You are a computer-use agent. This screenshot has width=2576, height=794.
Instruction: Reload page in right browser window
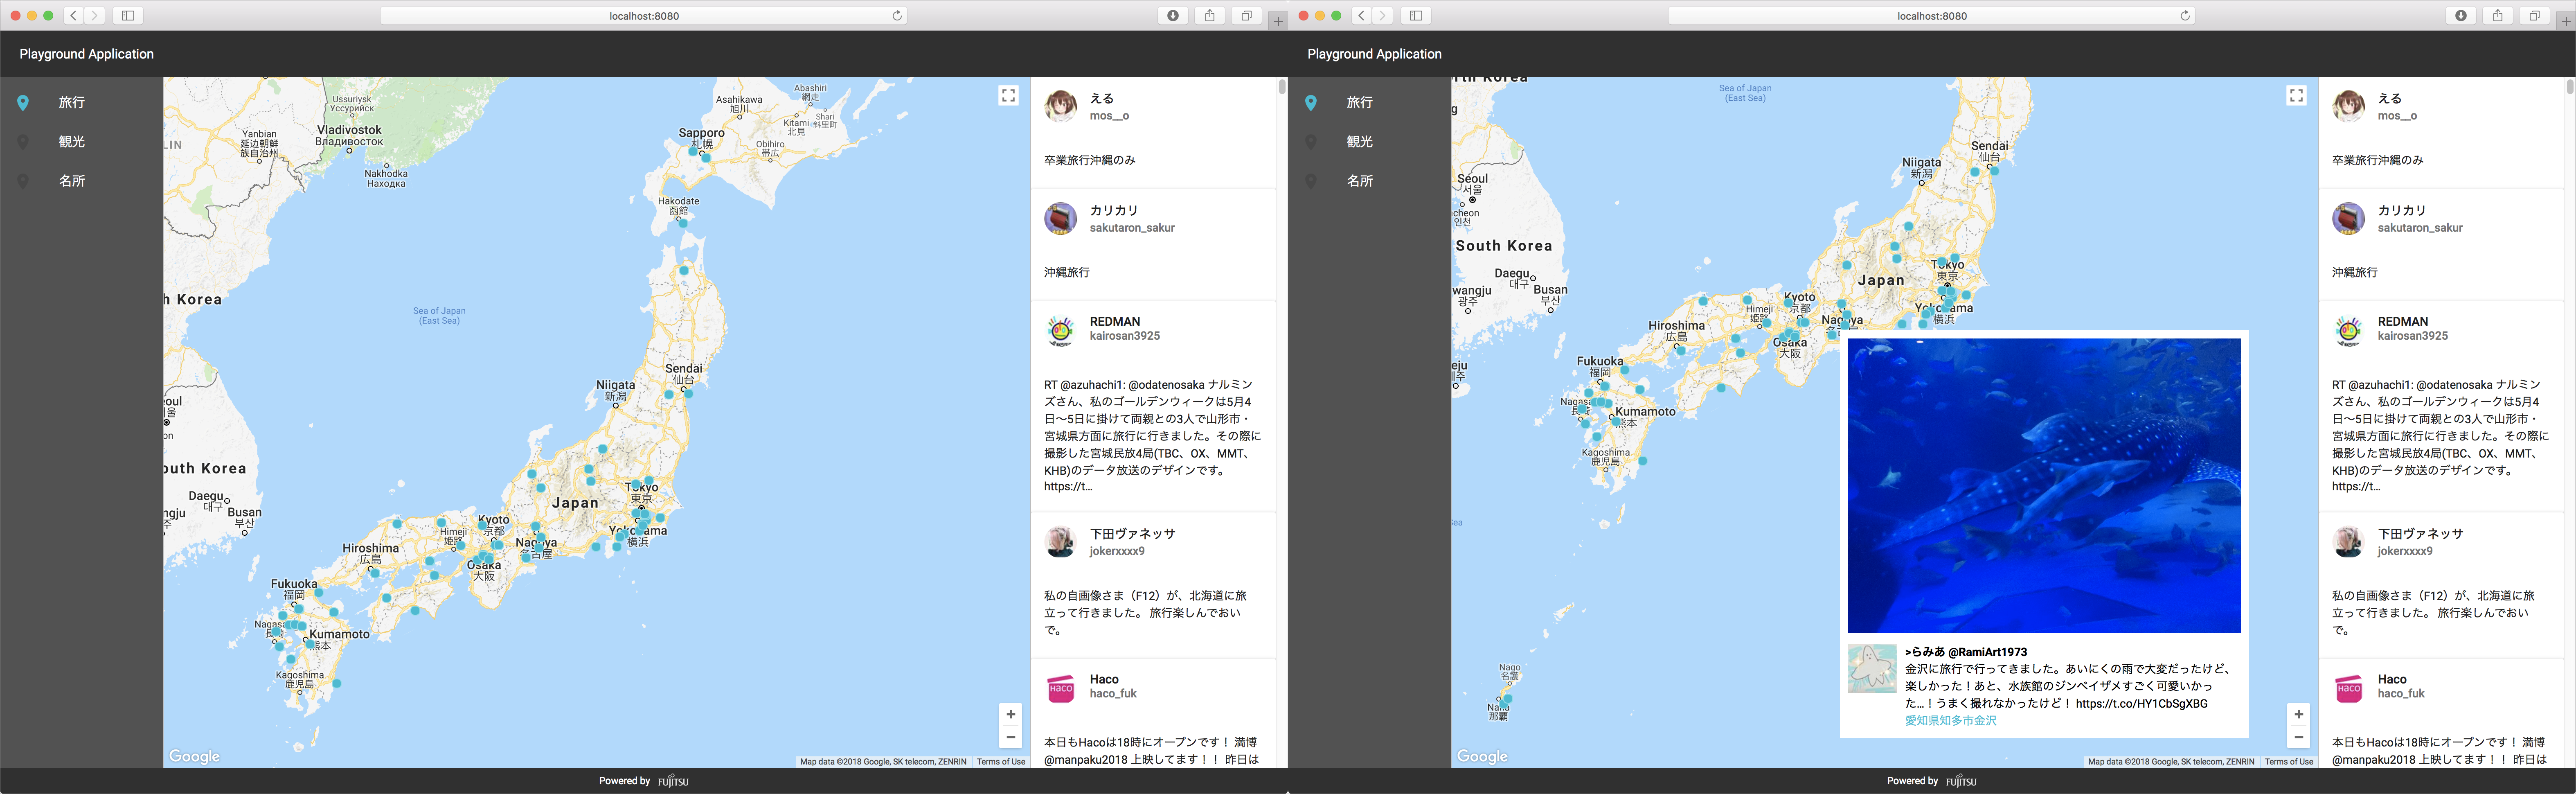click(x=2185, y=15)
